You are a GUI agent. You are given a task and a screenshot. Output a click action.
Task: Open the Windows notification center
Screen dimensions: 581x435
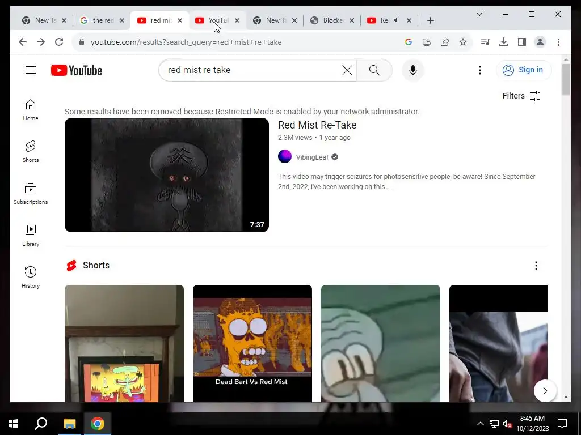[x=562, y=424]
